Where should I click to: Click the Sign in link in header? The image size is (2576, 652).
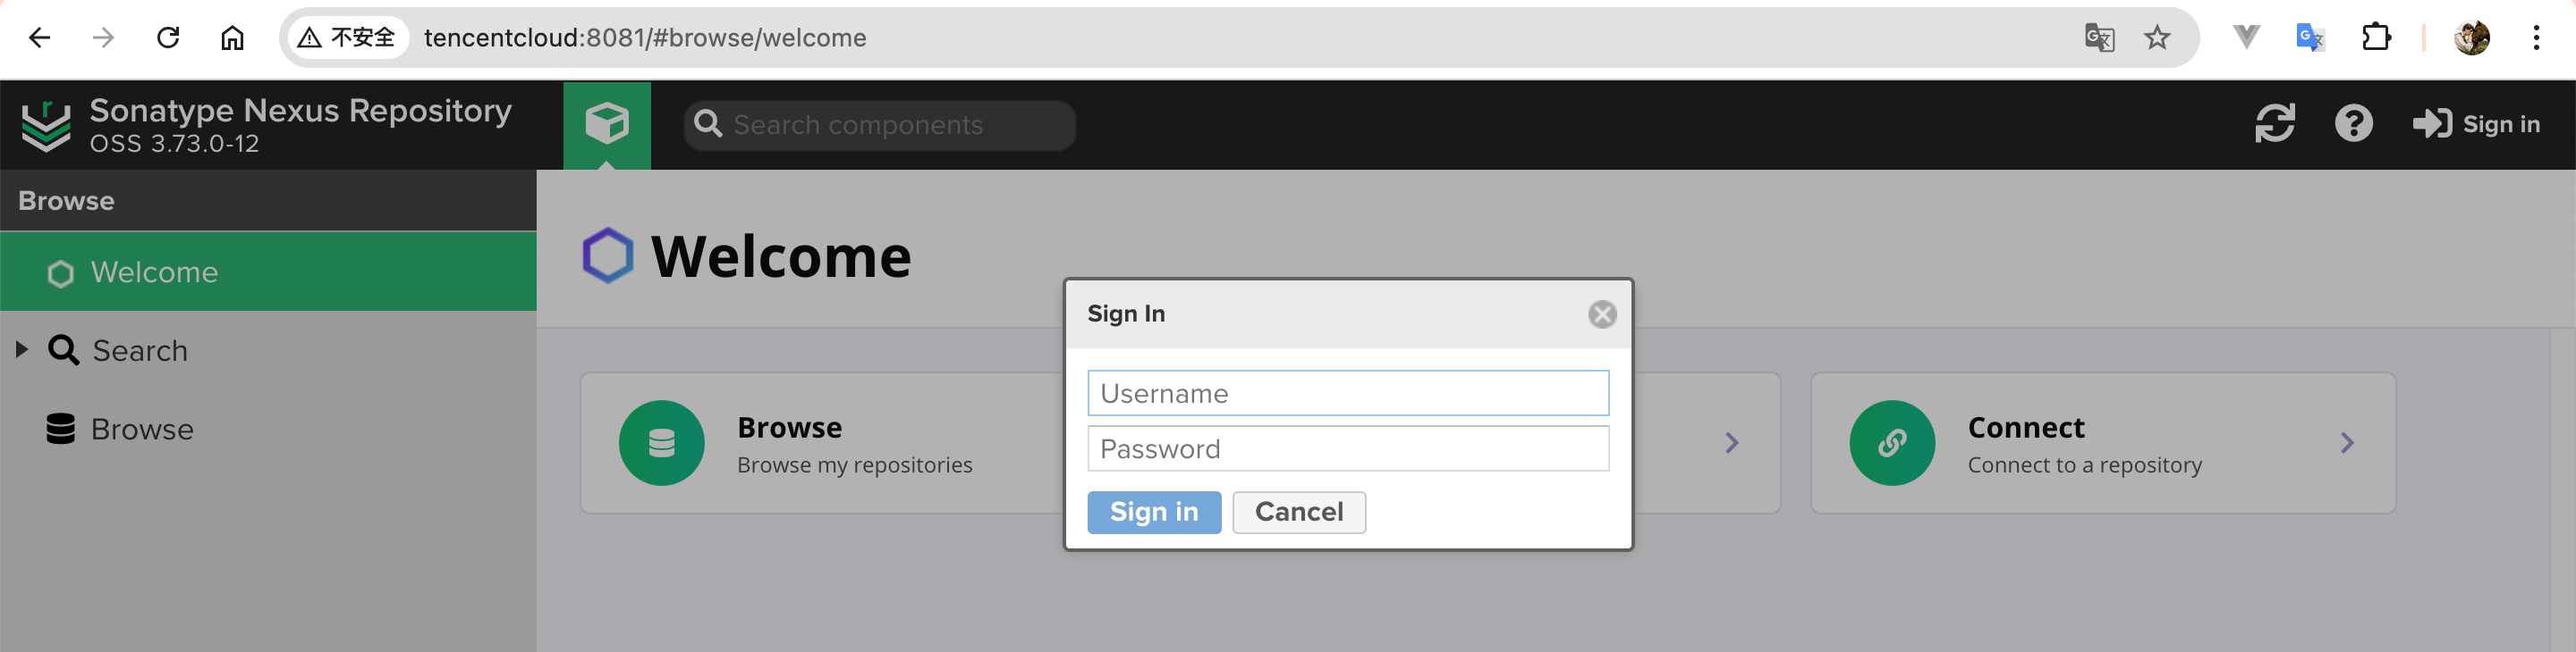click(2476, 125)
